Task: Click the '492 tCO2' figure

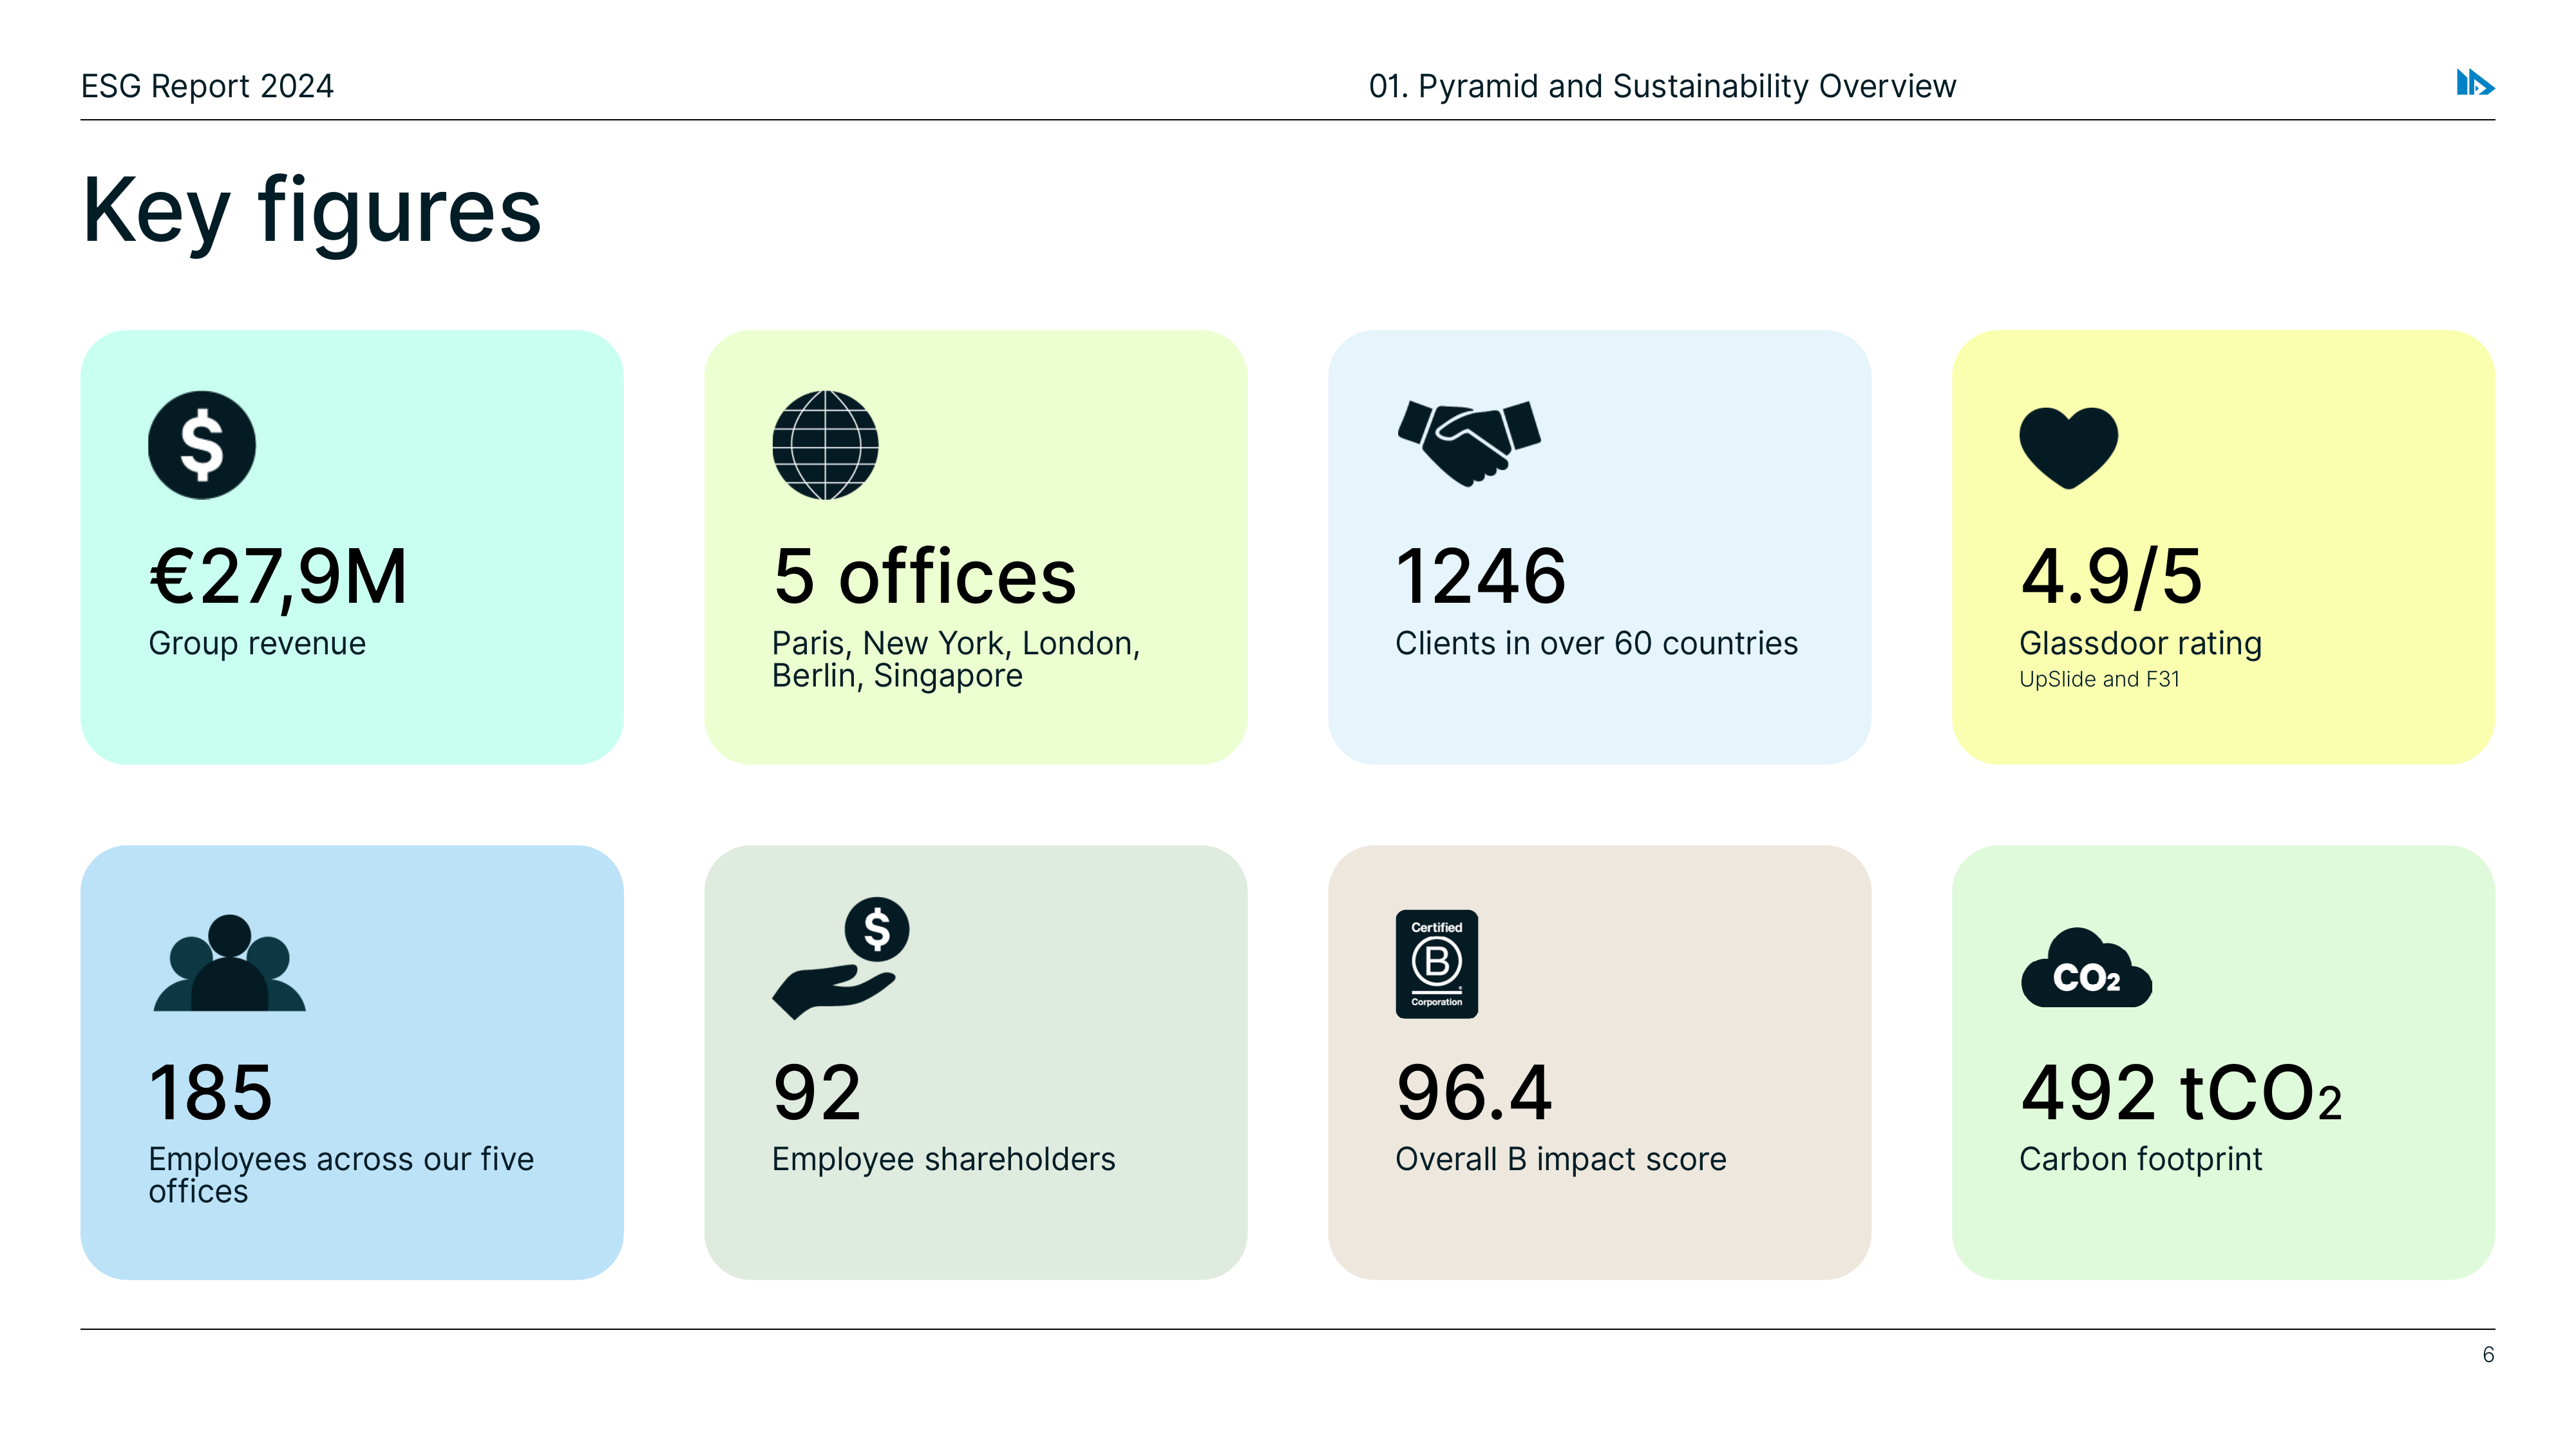Action: pyautogui.click(x=2181, y=1093)
